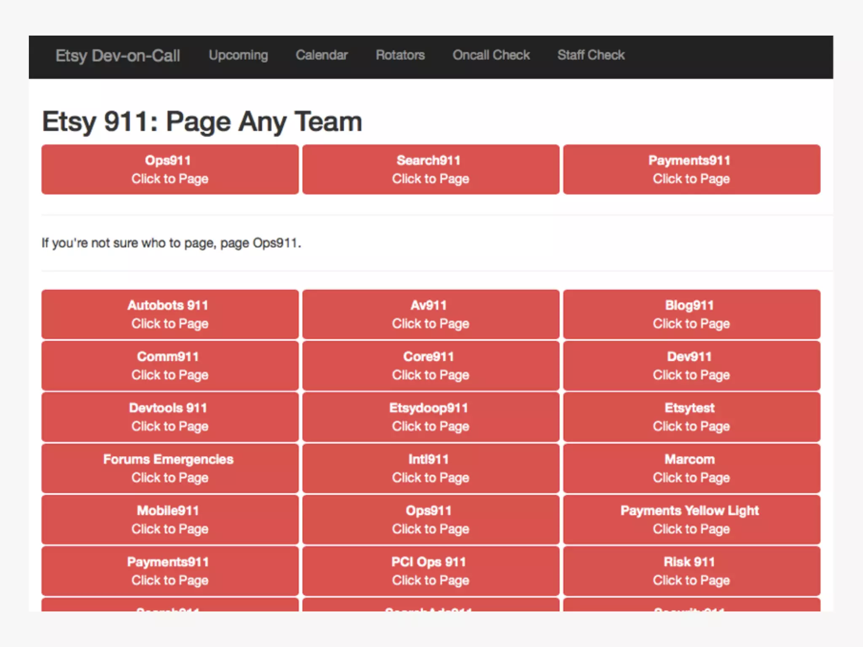Page Payments911 in the top row
863x647 pixels.
point(691,169)
